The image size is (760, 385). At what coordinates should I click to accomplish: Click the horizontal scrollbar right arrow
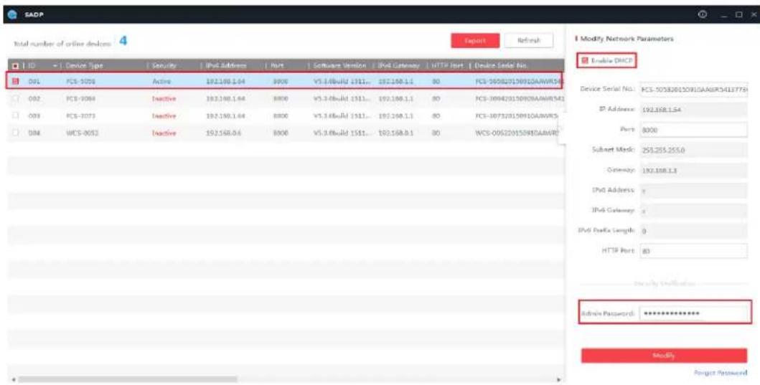560,380
